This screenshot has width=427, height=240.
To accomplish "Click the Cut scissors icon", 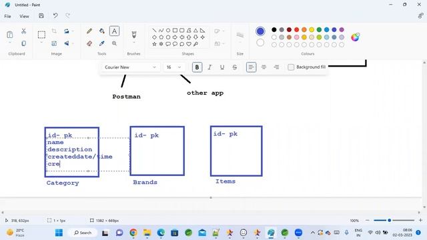I will click(x=24, y=31).
